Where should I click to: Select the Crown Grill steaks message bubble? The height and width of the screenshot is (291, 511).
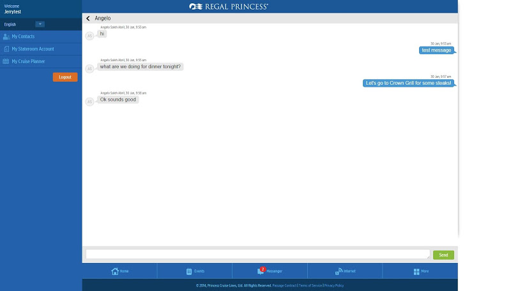(x=408, y=83)
